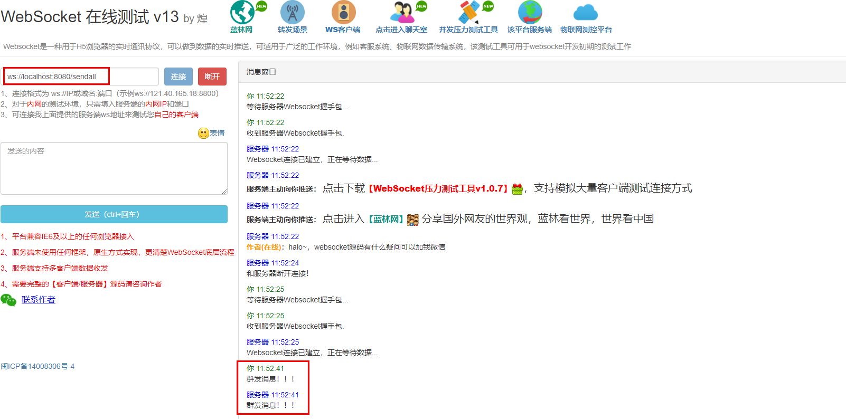Screen dimensions: 846x419
Task: Click the 平台兼容IE6及以上 note
Action: pos(67,236)
